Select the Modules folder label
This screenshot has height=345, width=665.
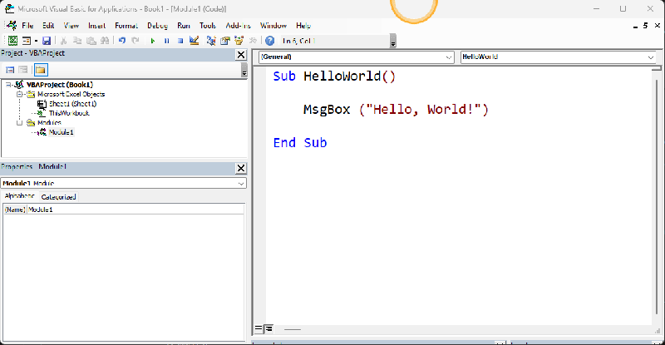tap(49, 123)
